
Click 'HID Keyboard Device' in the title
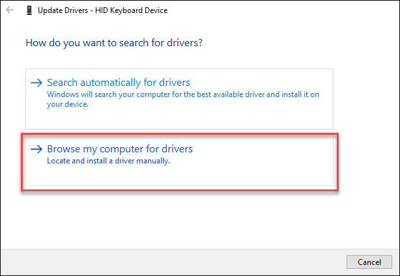132,10
